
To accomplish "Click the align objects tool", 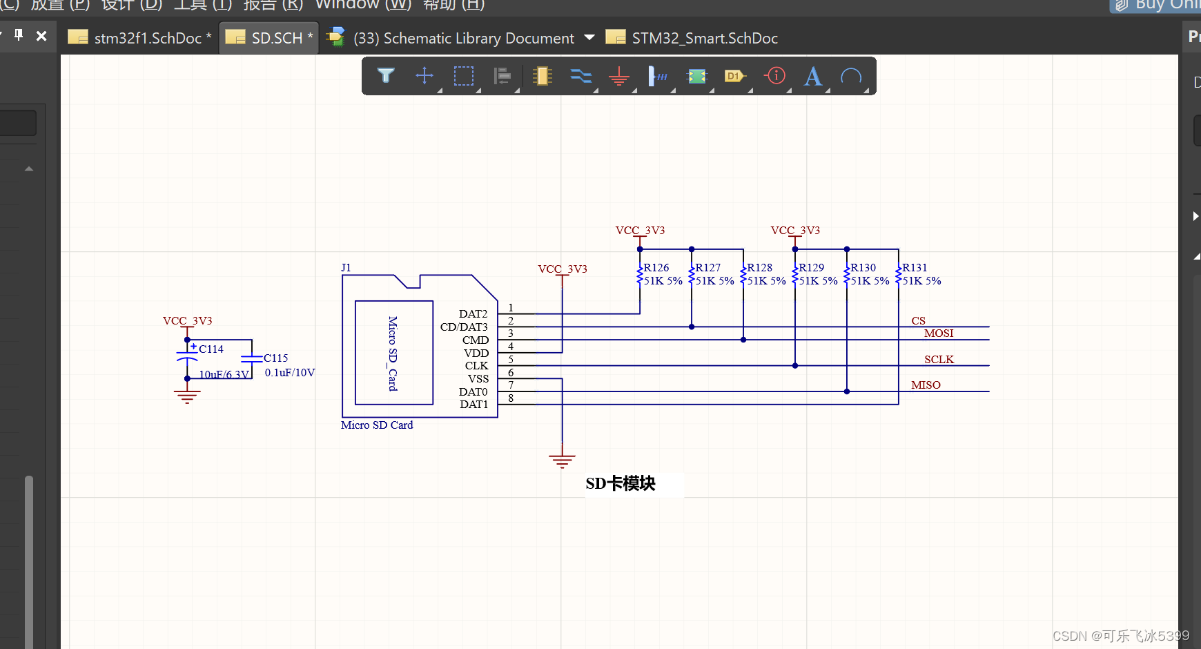I will [502, 75].
